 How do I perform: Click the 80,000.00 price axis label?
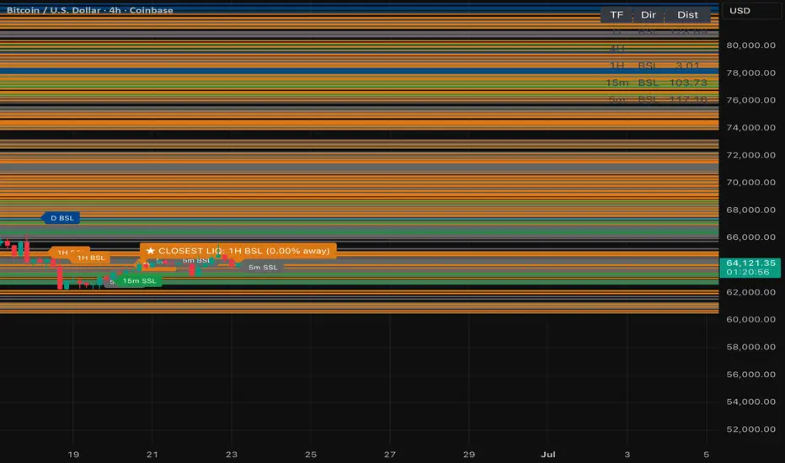[750, 45]
